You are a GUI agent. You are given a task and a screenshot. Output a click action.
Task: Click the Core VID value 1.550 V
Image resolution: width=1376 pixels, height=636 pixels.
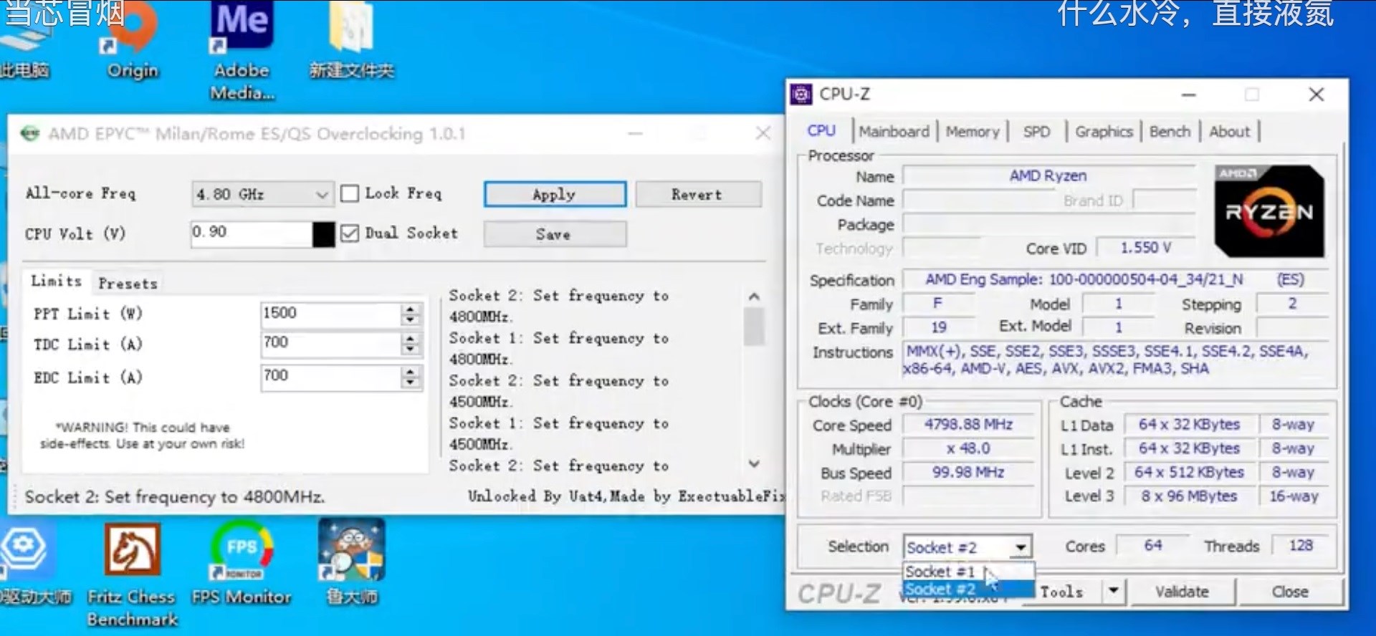pos(1145,248)
